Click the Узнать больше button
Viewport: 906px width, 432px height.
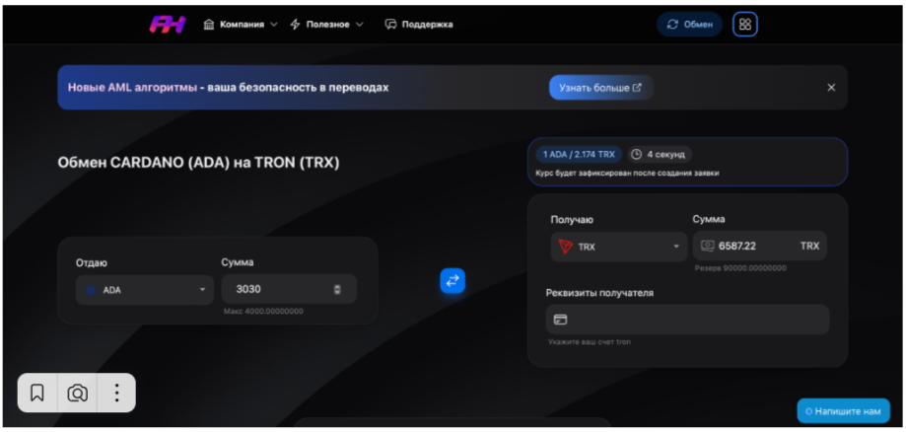click(x=601, y=88)
